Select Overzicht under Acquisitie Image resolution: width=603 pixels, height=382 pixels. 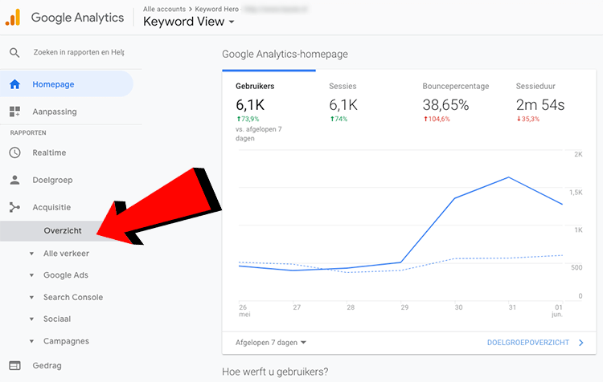click(62, 231)
